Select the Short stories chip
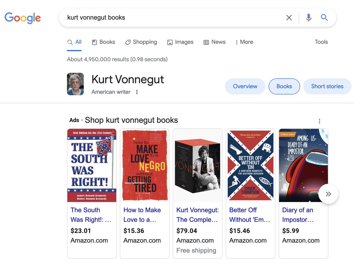This screenshot has width=354, height=268. [327, 86]
